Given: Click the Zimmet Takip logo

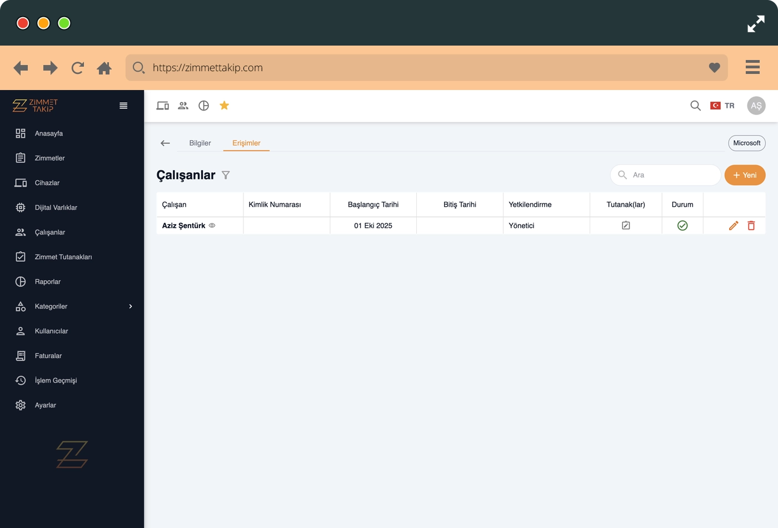Looking at the screenshot, I should (35, 106).
